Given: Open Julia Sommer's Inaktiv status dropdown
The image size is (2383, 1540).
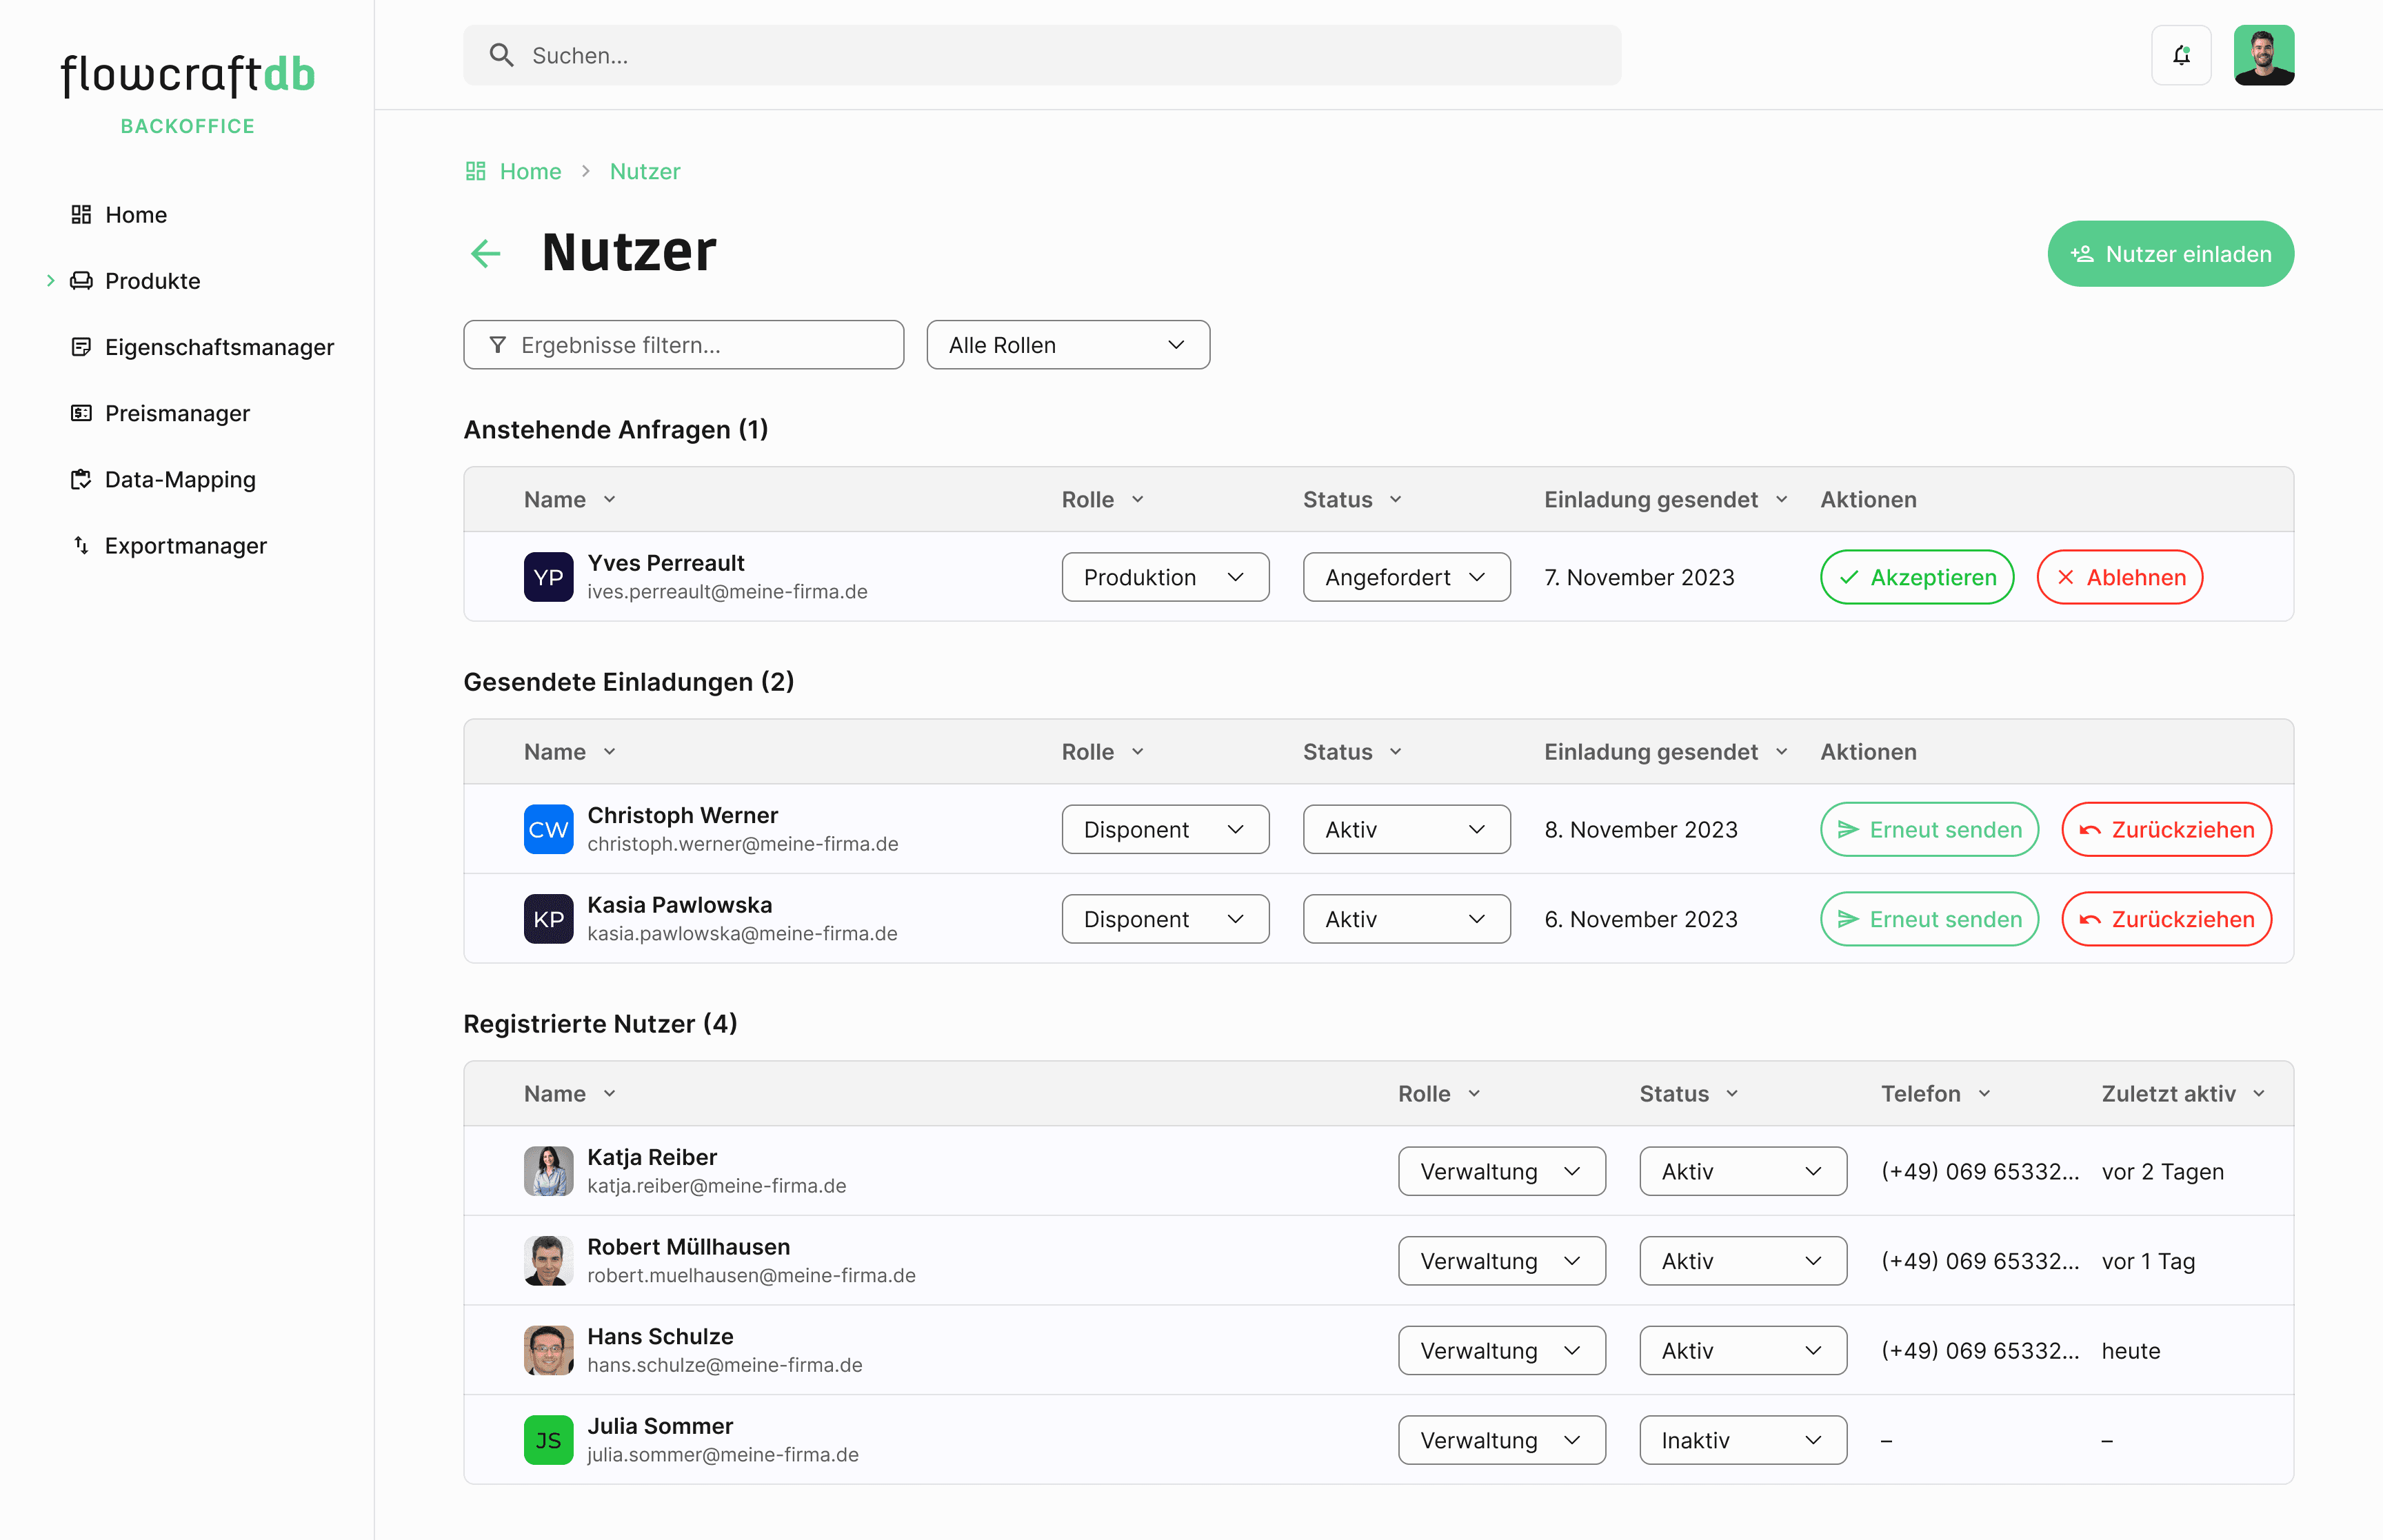Looking at the screenshot, I should point(1742,1440).
